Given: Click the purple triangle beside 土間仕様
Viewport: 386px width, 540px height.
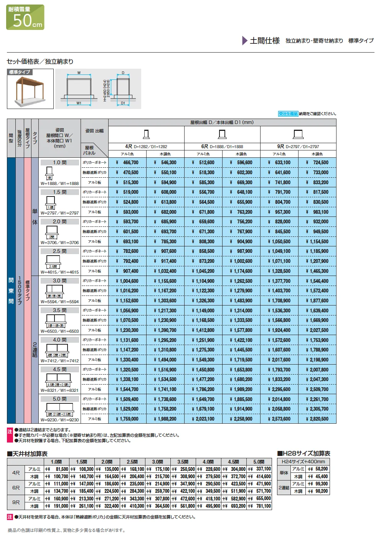Looking at the screenshot, I should coord(244,41).
